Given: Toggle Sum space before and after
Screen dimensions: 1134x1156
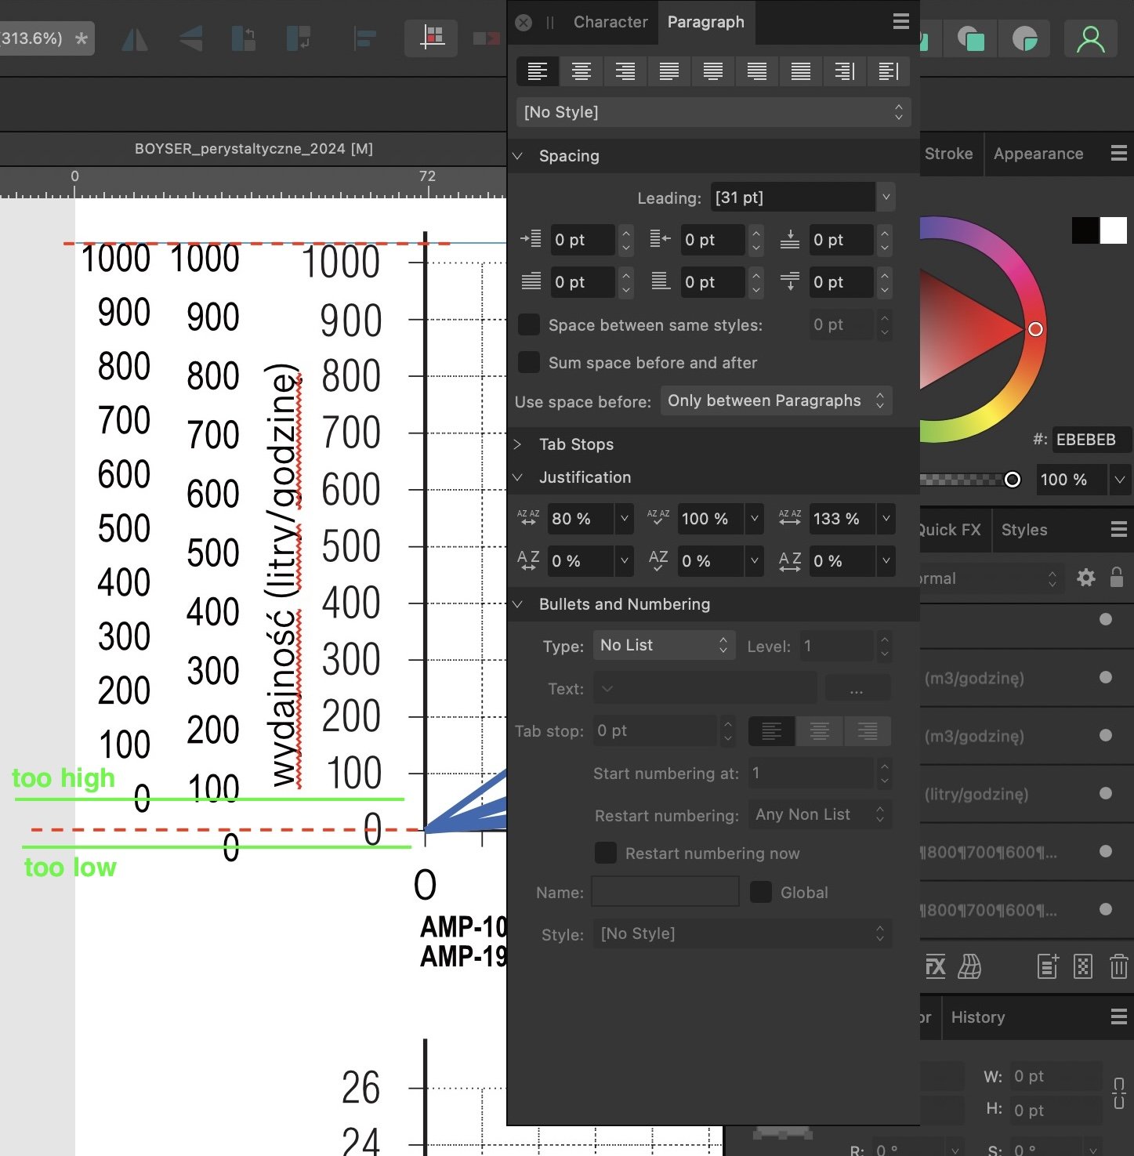Looking at the screenshot, I should (x=528, y=362).
